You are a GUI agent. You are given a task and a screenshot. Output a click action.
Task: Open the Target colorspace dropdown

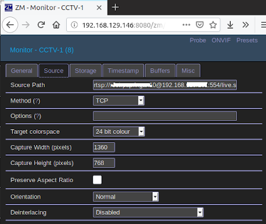point(119,131)
